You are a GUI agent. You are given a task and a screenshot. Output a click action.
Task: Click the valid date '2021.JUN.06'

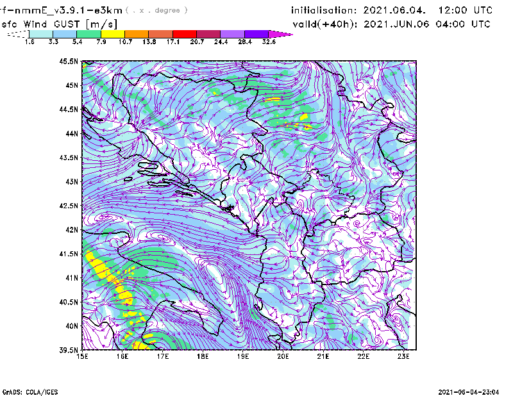pos(396,24)
